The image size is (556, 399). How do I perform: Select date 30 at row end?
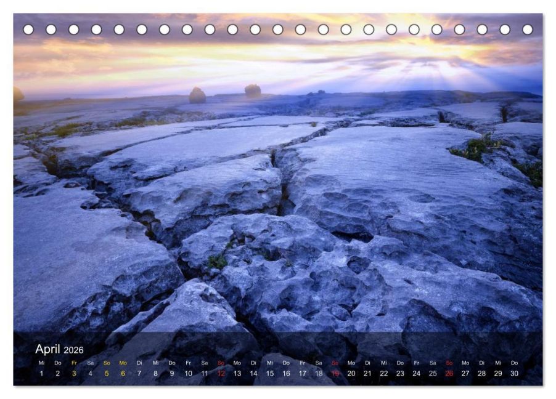click(x=515, y=373)
